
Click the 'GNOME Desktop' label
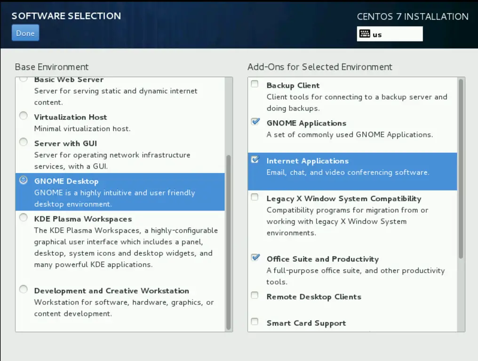(x=66, y=181)
